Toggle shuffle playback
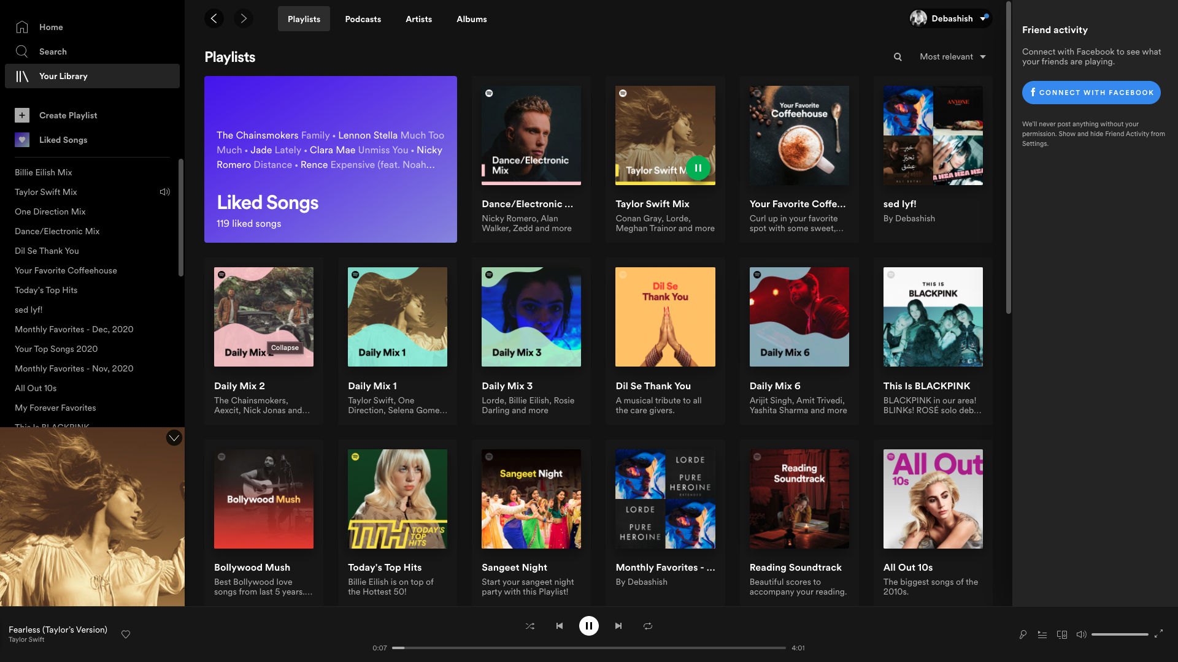Viewport: 1178px width, 662px height. (530, 626)
